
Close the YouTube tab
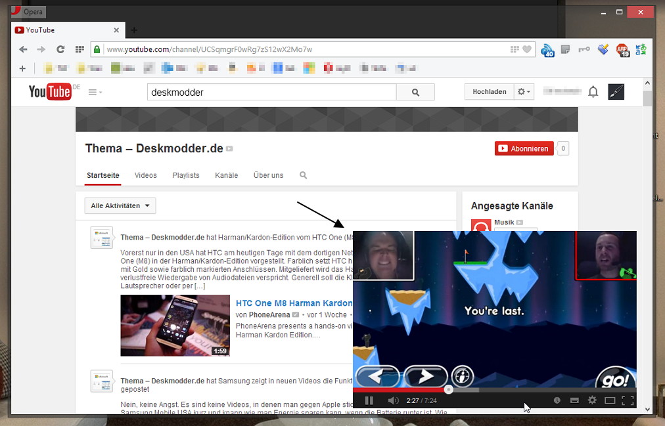tap(116, 30)
